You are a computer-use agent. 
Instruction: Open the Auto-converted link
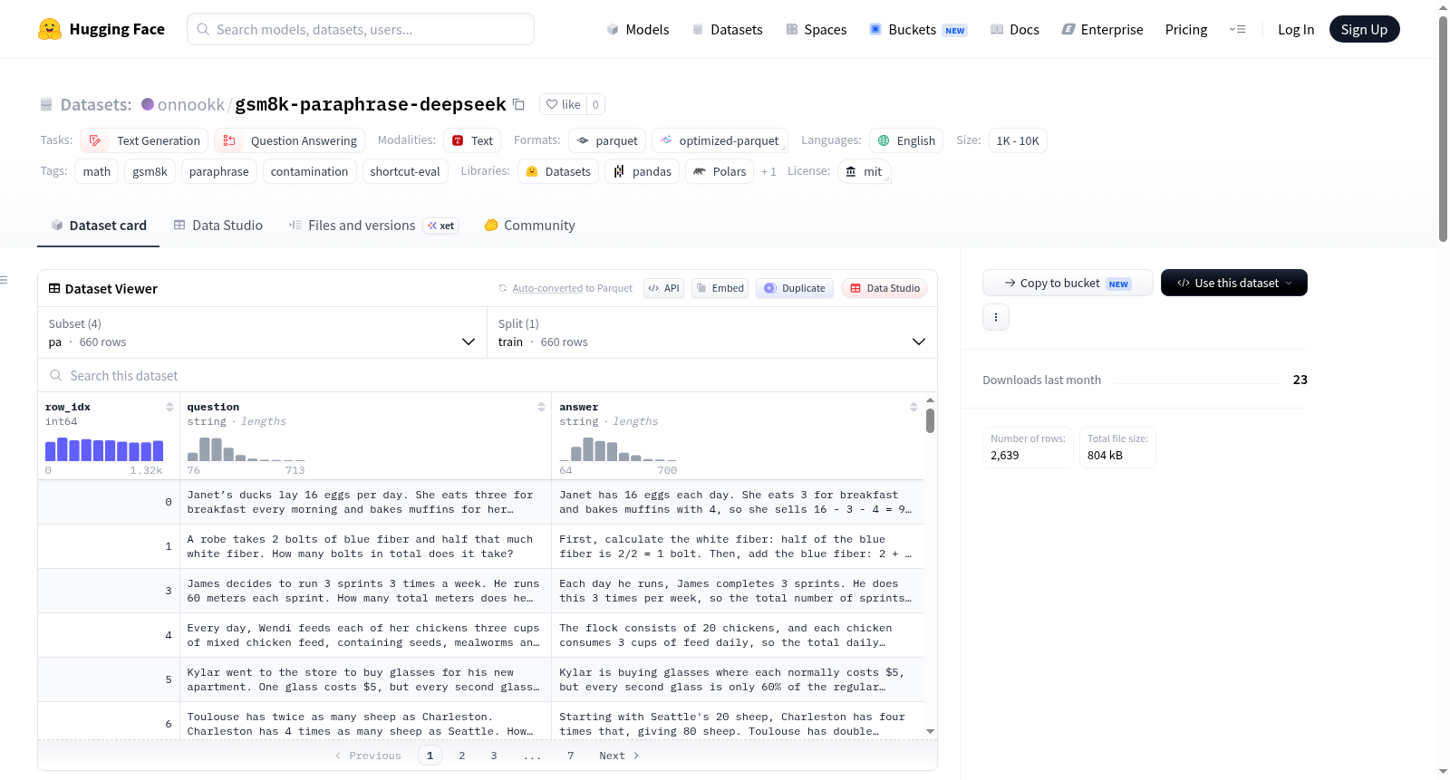[547, 288]
